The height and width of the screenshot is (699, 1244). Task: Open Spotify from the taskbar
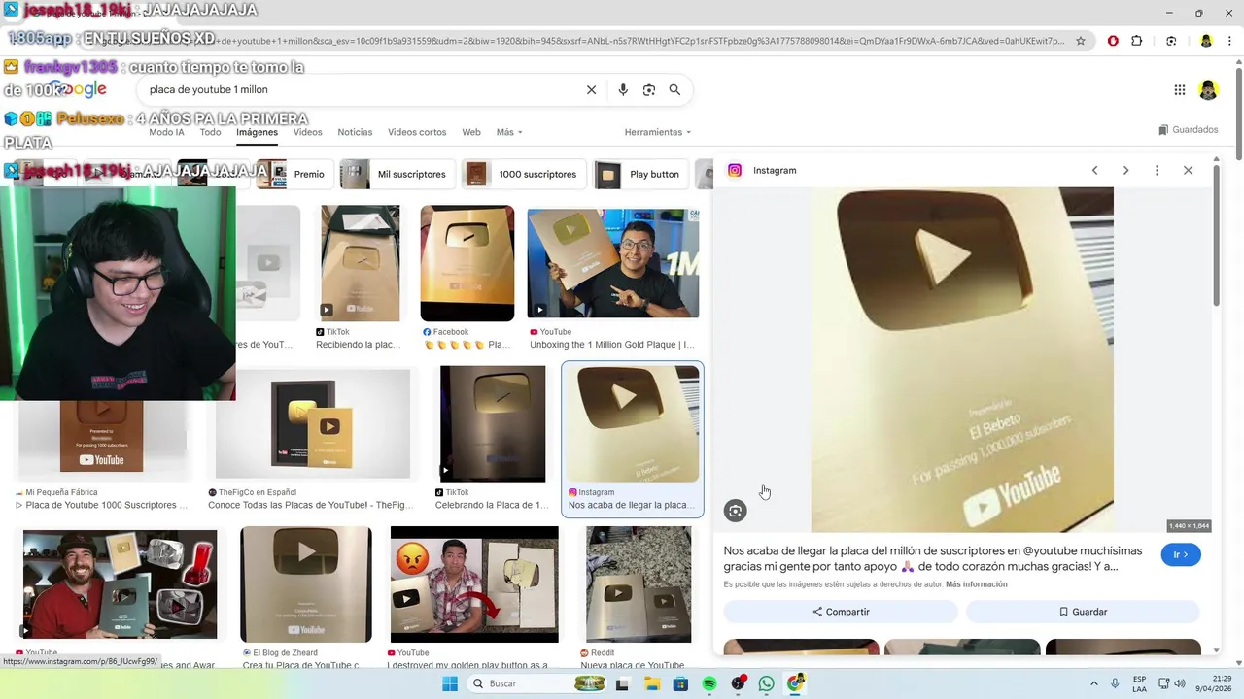click(709, 683)
